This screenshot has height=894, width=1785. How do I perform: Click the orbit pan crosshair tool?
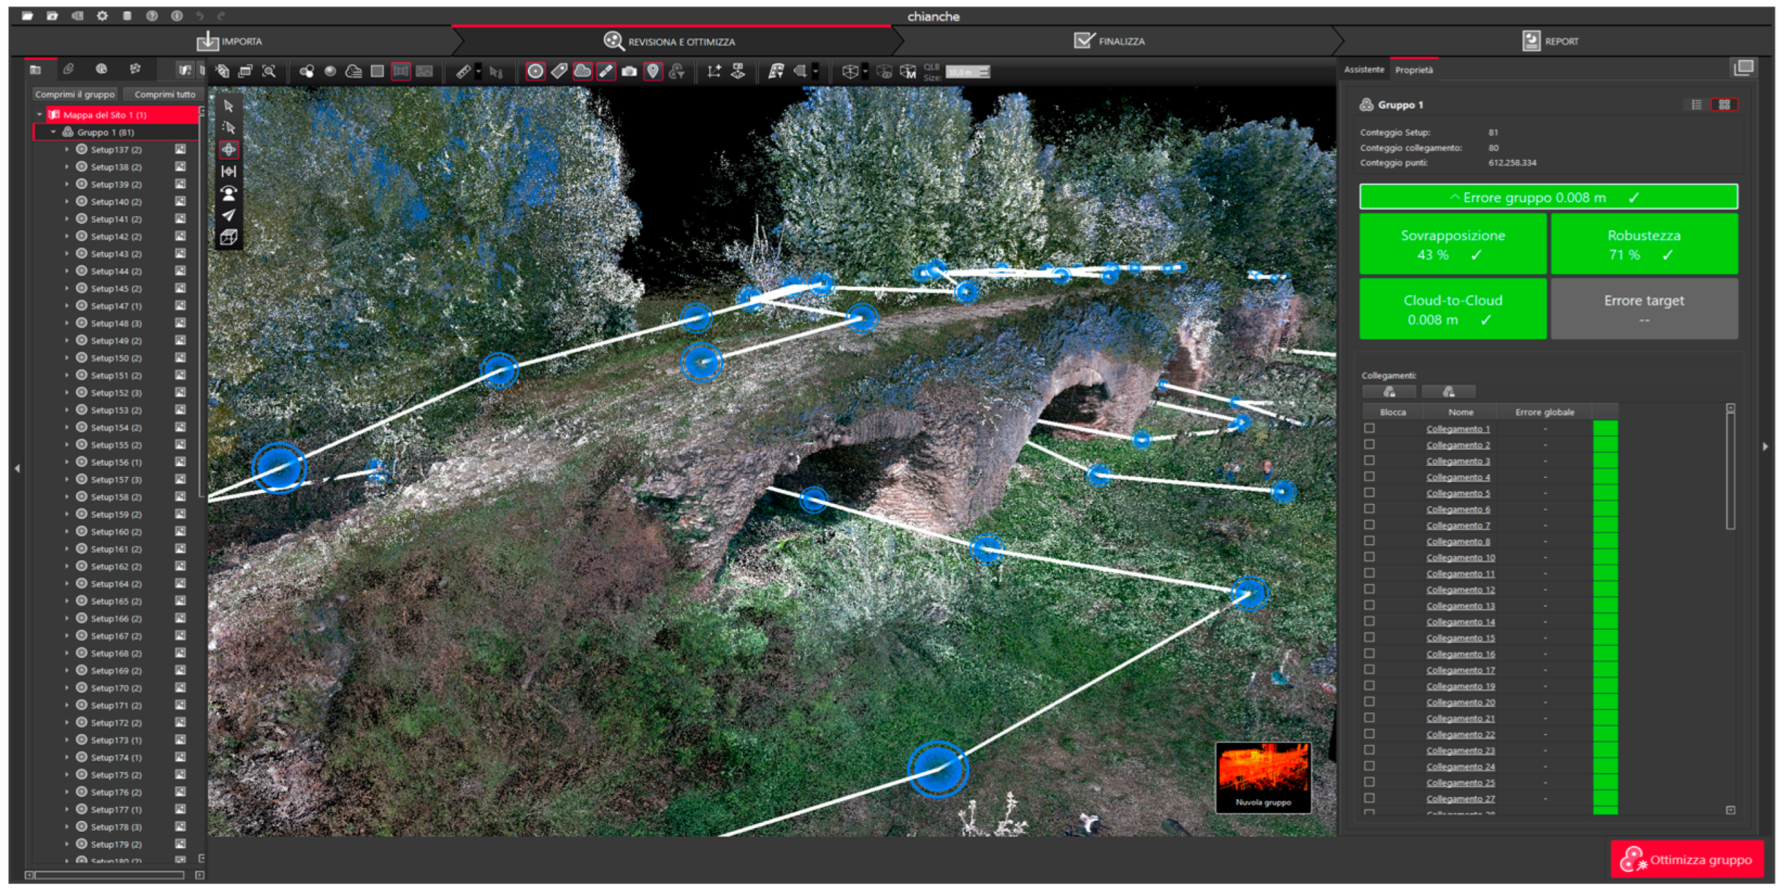point(228,150)
